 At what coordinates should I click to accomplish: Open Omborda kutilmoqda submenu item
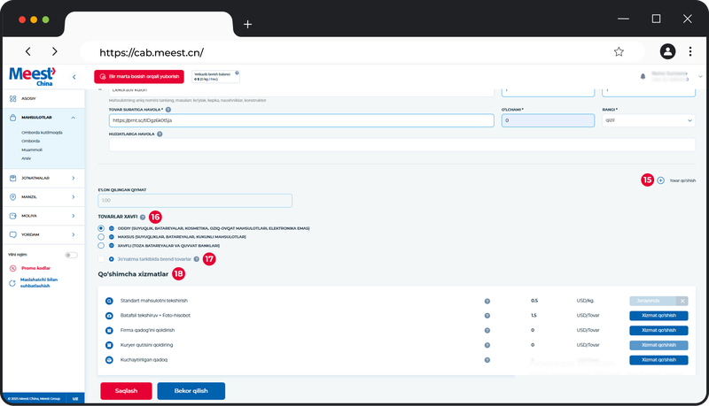(43, 133)
